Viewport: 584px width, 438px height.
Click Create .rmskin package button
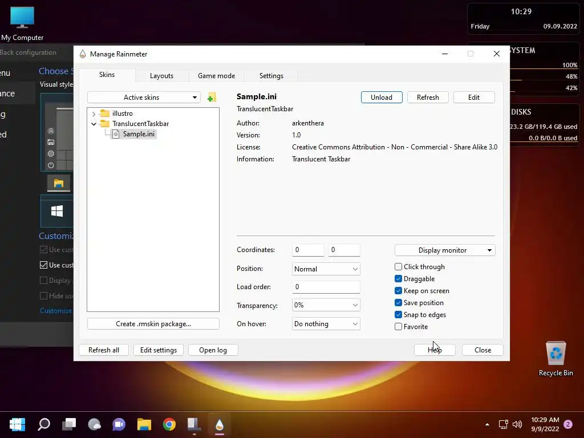click(x=153, y=324)
